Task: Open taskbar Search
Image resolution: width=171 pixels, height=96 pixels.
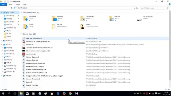Action: [9, 94]
